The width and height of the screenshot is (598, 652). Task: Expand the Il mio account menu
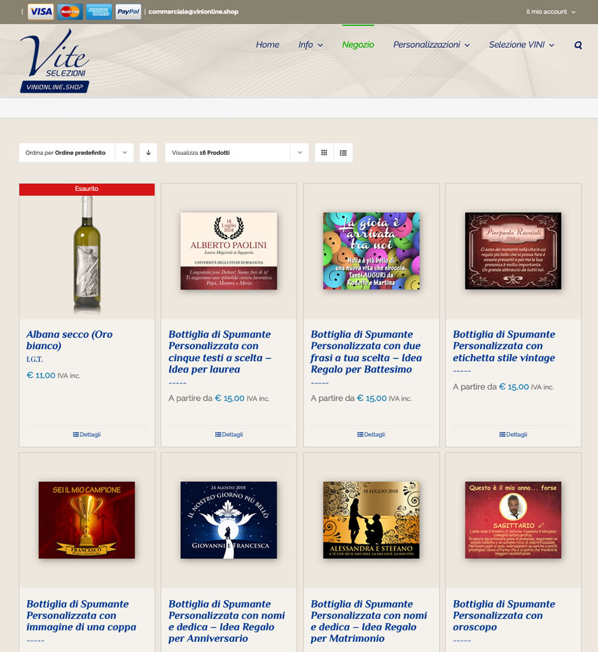tap(551, 11)
